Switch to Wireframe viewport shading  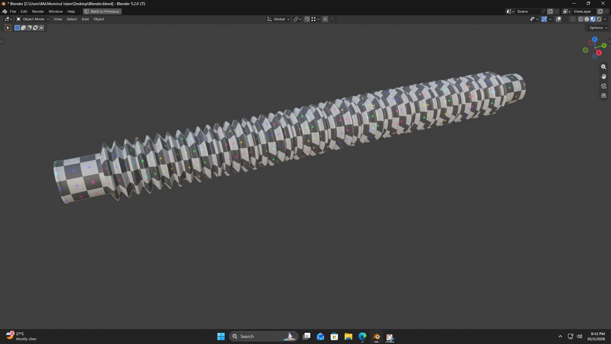(x=581, y=19)
